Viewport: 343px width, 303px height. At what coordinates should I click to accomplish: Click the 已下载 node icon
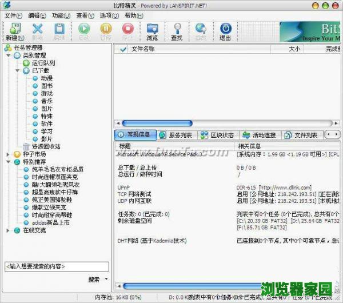(26, 71)
